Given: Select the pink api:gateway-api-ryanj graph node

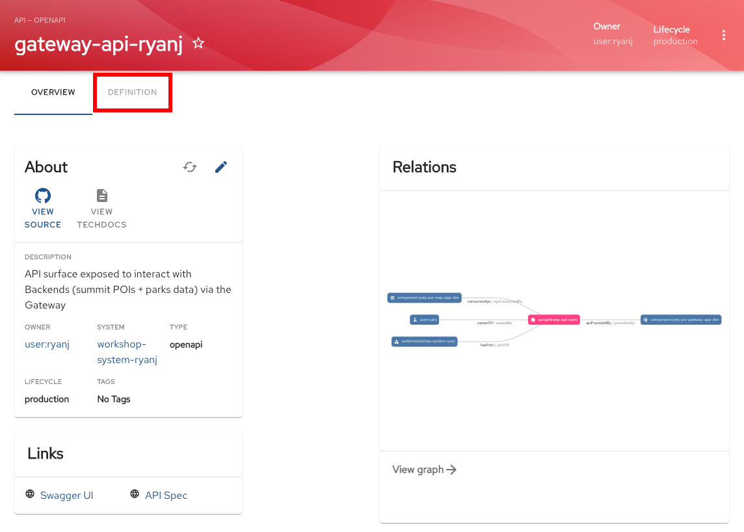Looking at the screenshot, I should [553, 320].
